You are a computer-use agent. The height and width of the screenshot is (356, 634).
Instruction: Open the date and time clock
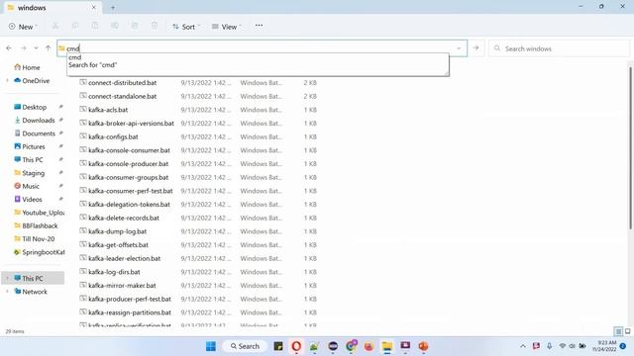click(x=605, y=346)
